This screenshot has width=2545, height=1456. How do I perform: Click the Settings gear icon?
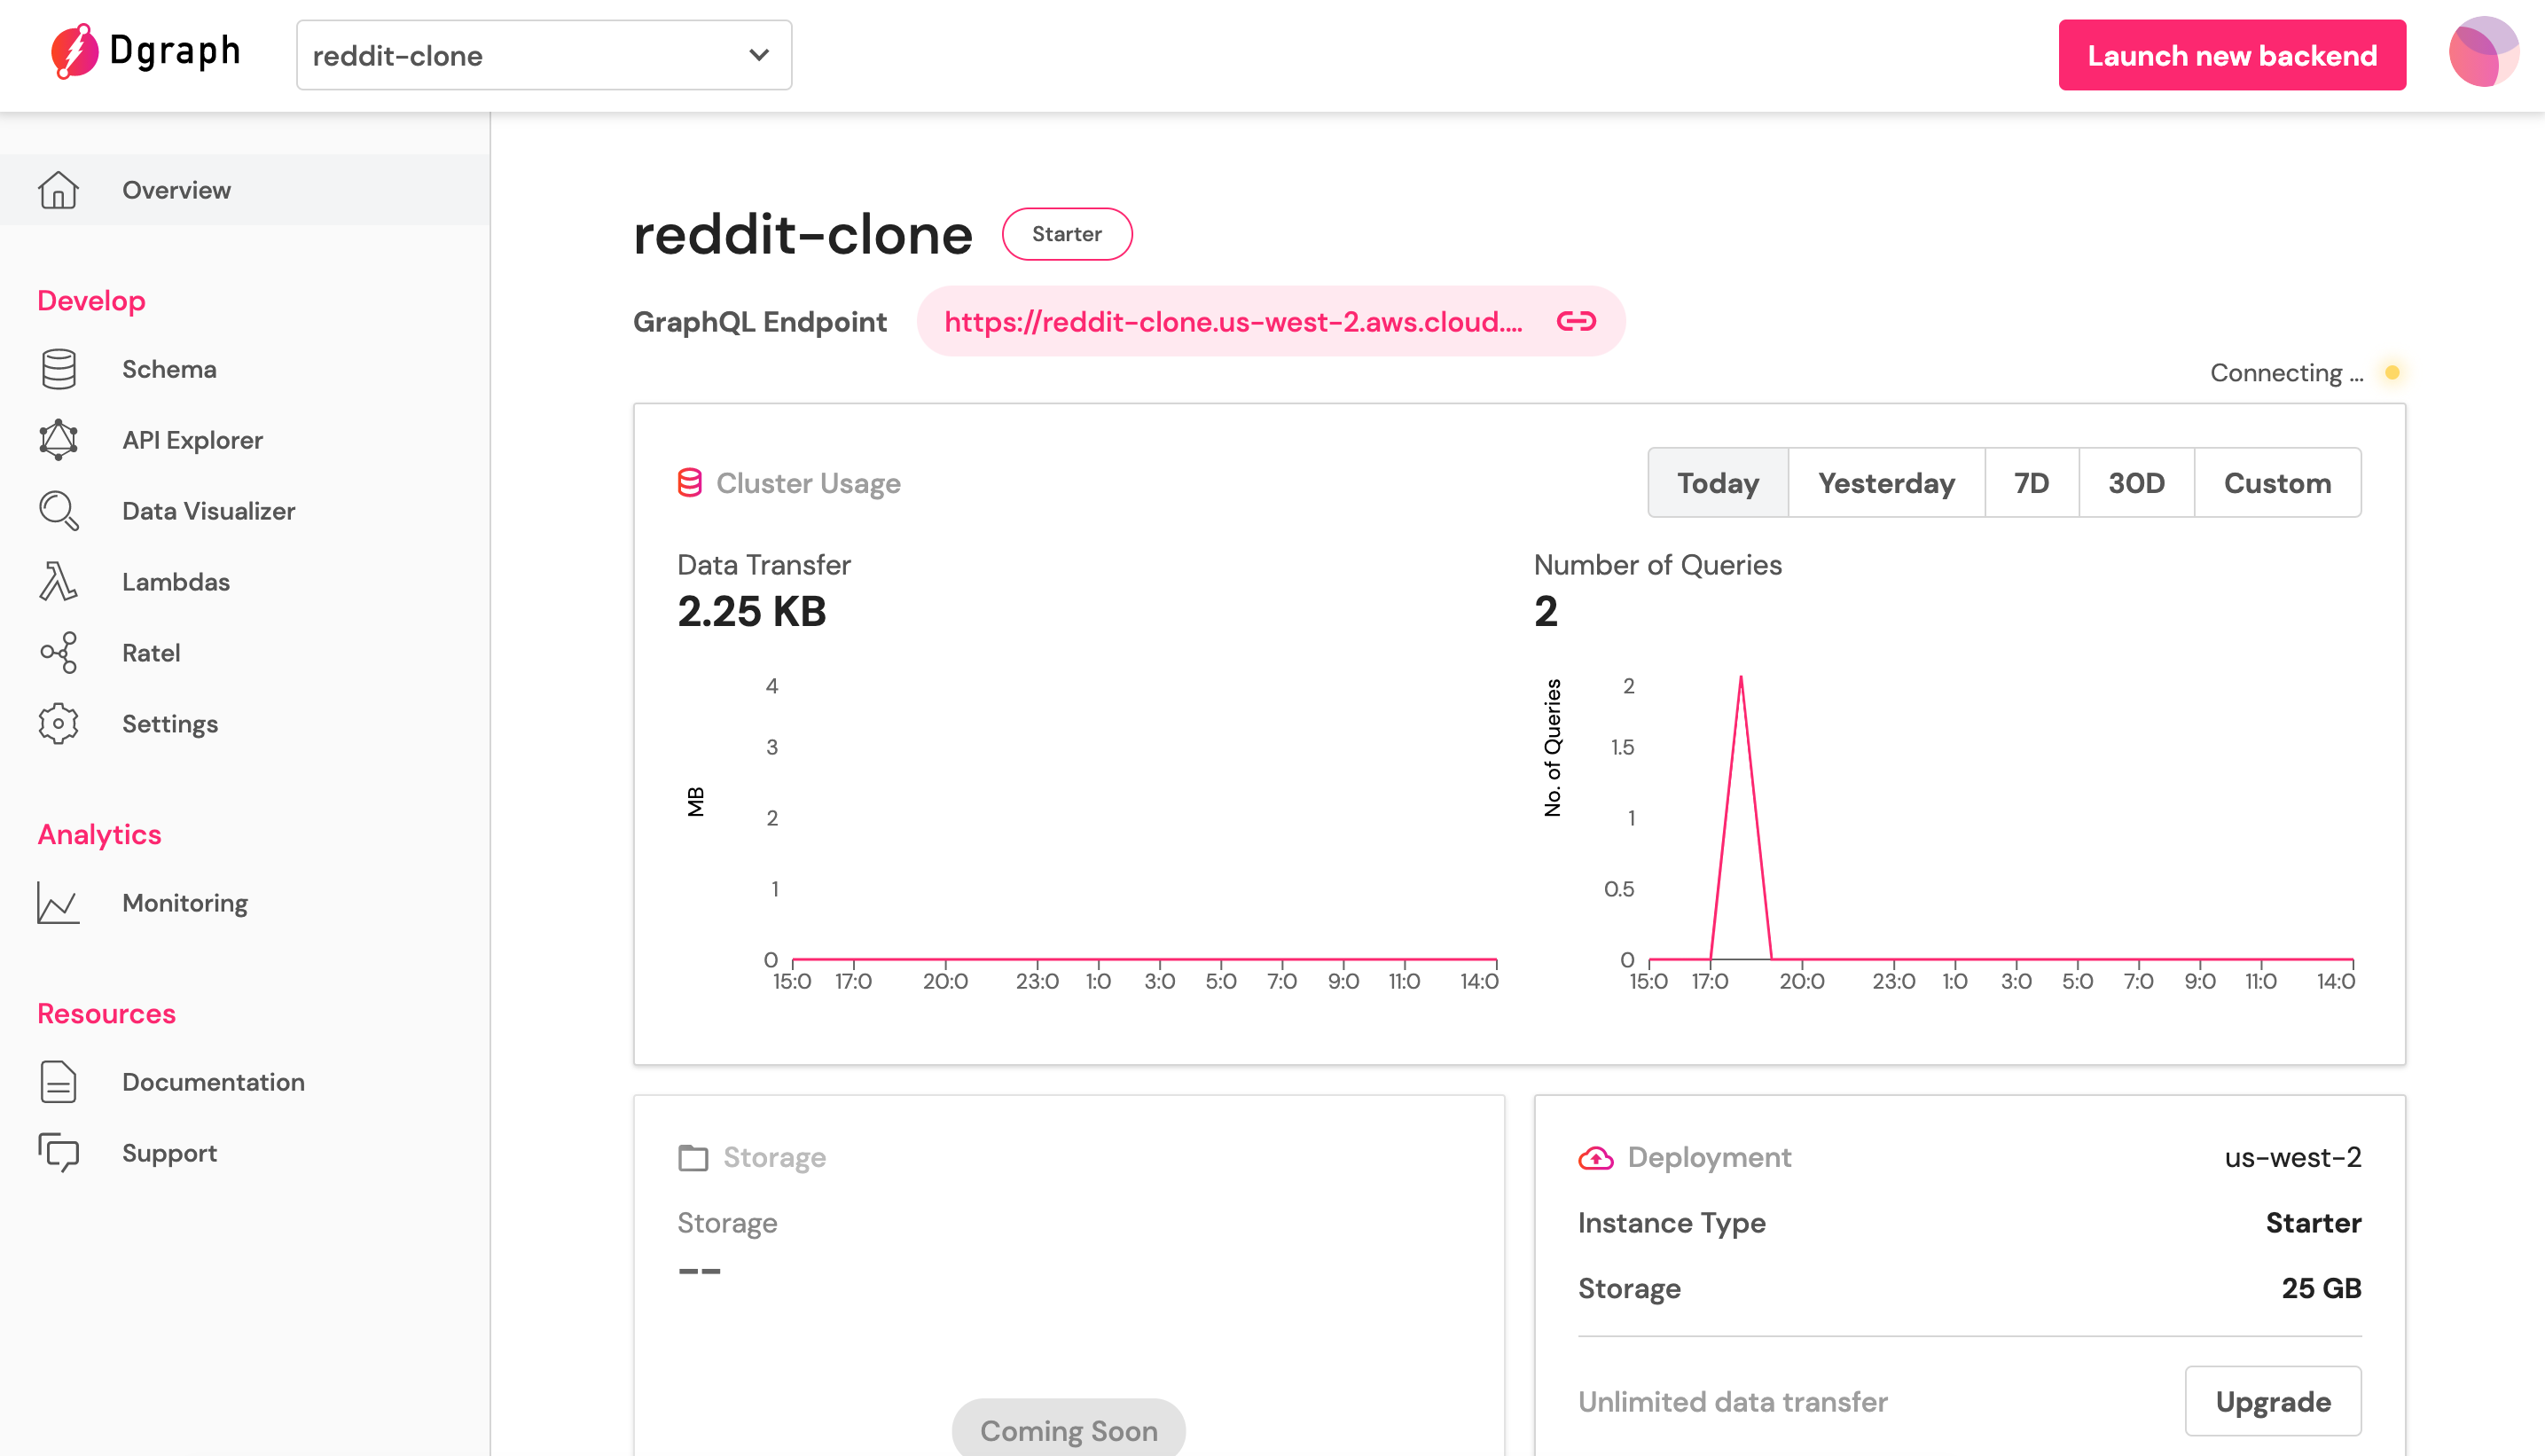pos(58,724)
